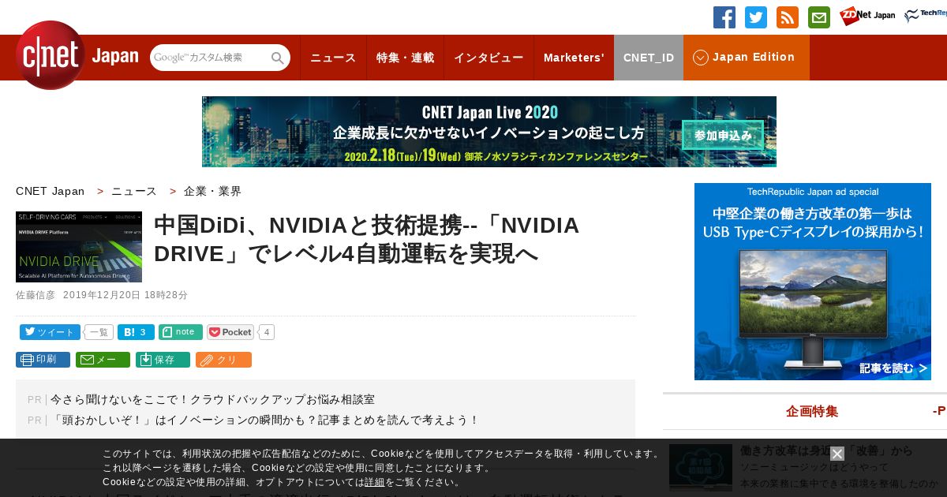Open PR link クラウドバックアップお悩み相談室

(x=213, y=400)
